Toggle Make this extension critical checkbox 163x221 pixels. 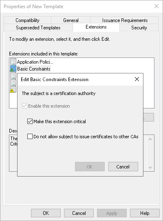pos(30,122)
